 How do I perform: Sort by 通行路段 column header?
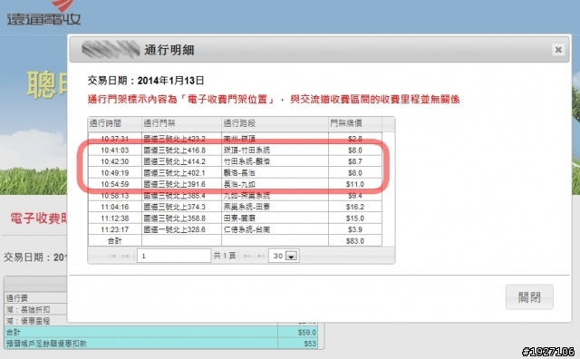[275, 123]
